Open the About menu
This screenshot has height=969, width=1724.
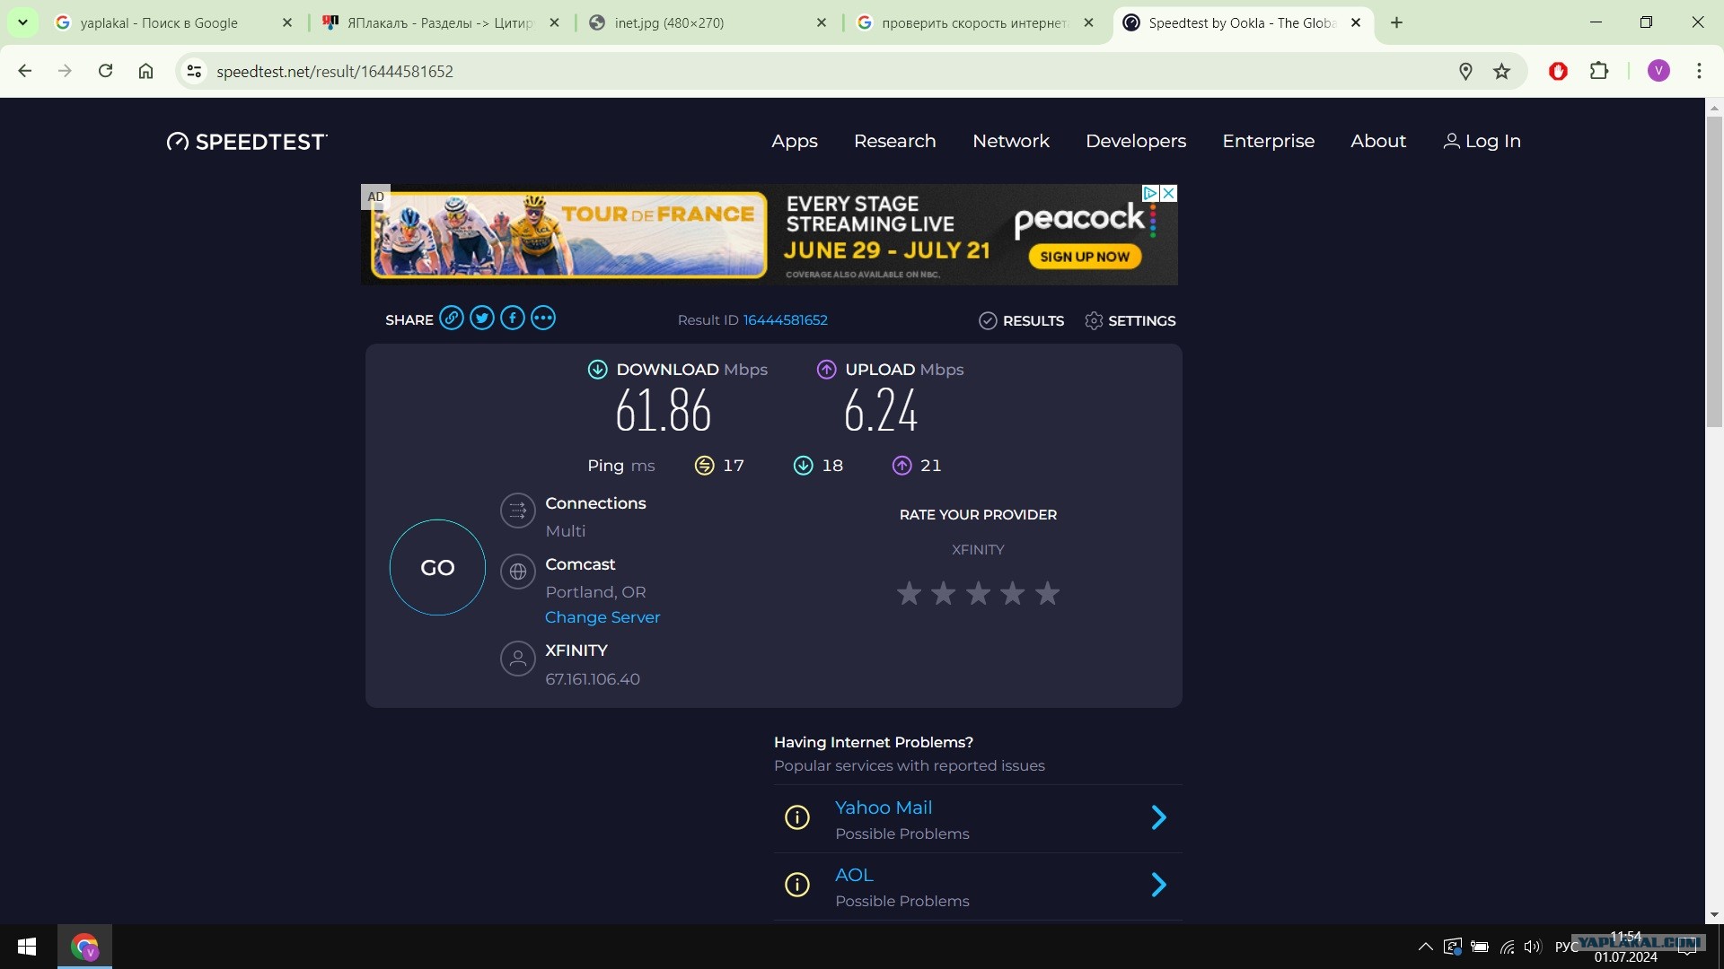(x=1378, y=141)
